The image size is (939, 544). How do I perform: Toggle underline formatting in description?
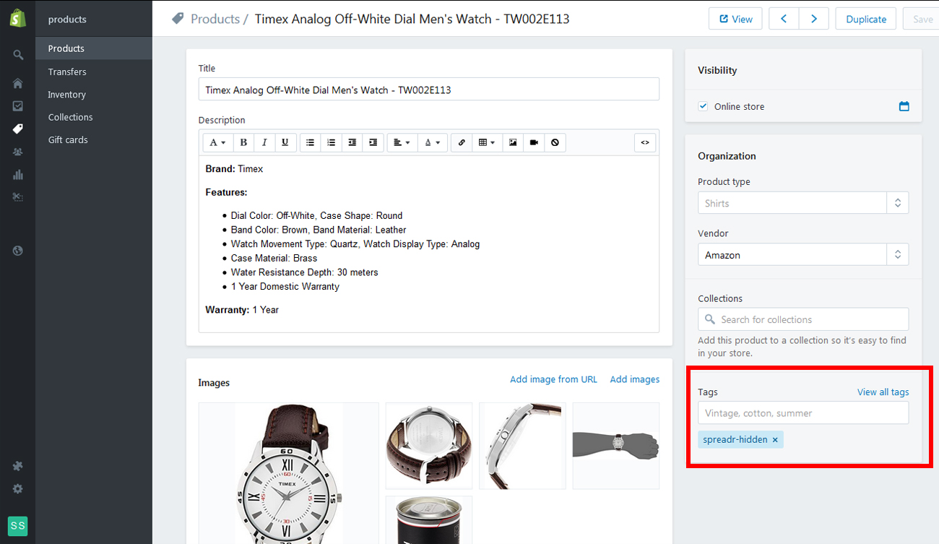pos(285,142)
